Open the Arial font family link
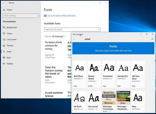The width and height of the screenshot is (156, 114). coord(47,80)
